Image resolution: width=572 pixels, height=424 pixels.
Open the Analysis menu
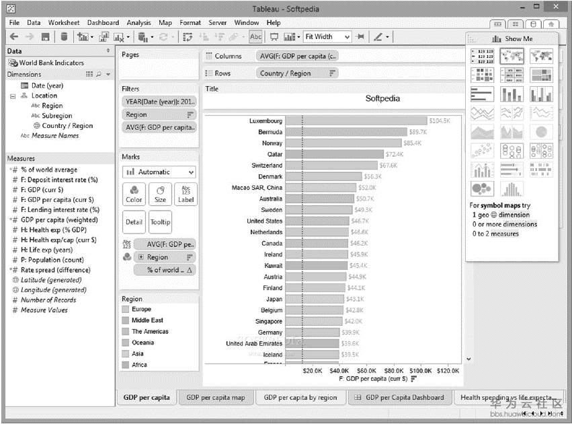pyautogui.click(x=138, y=23)
